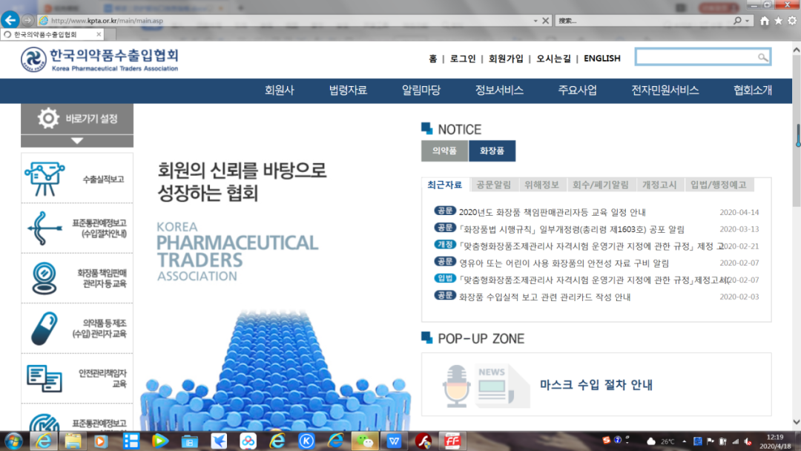The image size is (801, 451).
Task: Switch to 회수/폐기알림 tab
Action: [x=600, y=185]
